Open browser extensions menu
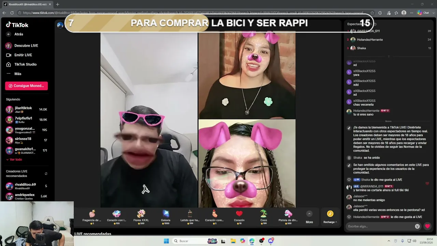Screen dimensions: 437x246 pyautogui.click(x=380, y=13)
